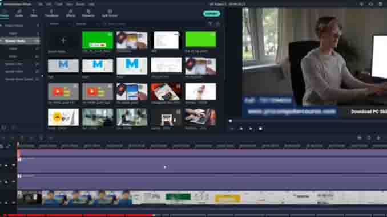Click the preview play button
The width and height of the screenshot is (387, 217).
pyautogui.click(x=251, y=129)
